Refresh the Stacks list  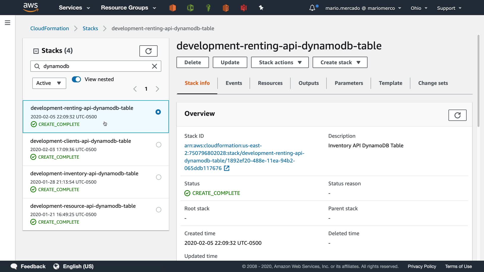pos(148,51)
